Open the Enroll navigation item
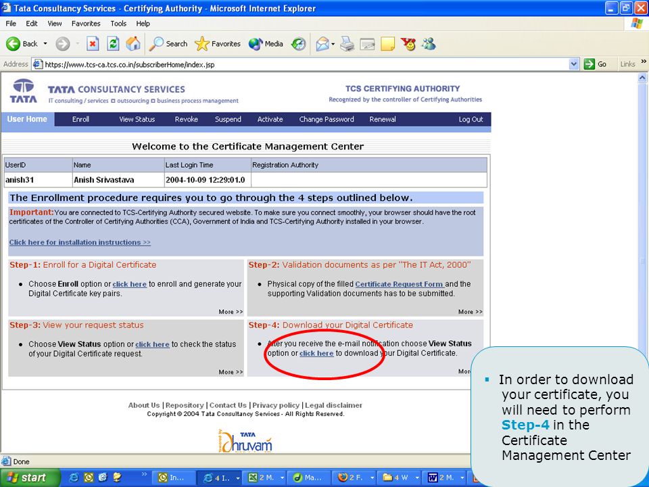The width and height of the screenshot is (649, 487). pyautogui.click(x=80, y=119)
